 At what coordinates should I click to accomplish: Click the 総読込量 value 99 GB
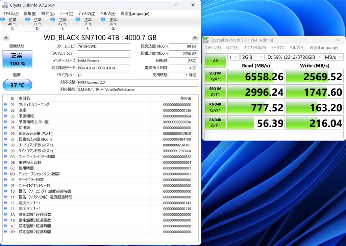click(x=183, y=46)
